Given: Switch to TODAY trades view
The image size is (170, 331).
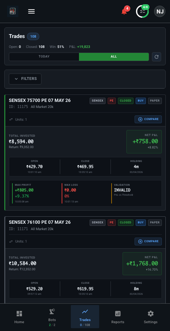Looking at the screenshot, I should point(44,56).
